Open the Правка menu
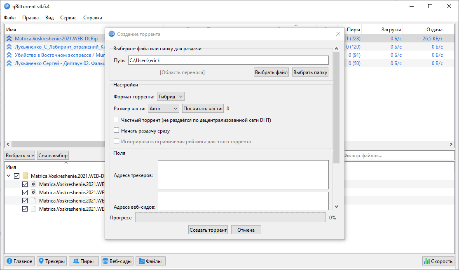Image resolution: width=459 pixels, height=270 pixels. [x=30, y=18]
